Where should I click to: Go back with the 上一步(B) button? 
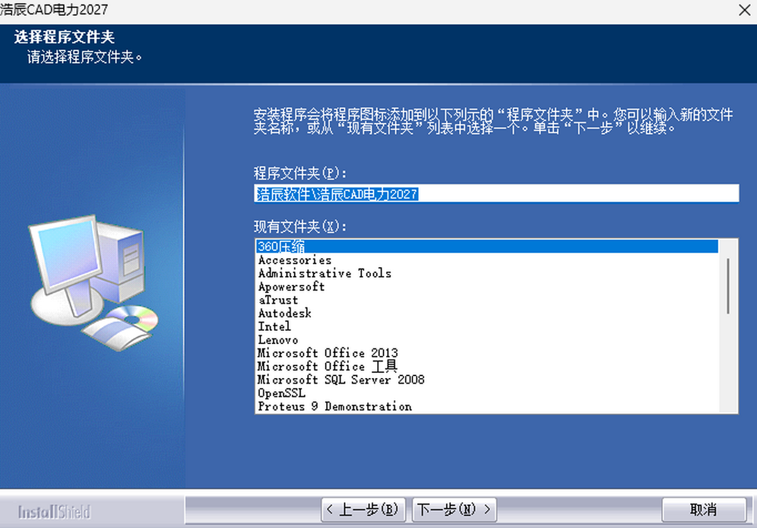click(x=364, y=509)
